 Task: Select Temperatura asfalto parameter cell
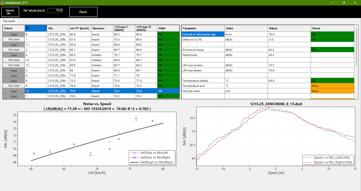coord(203,81)
